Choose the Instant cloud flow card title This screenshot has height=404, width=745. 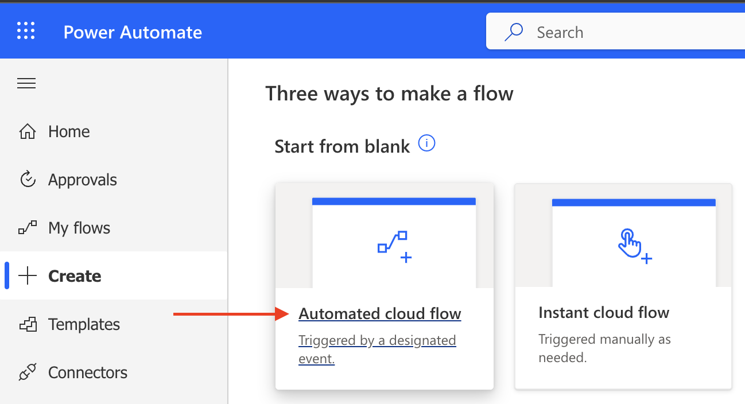[604, 313]
